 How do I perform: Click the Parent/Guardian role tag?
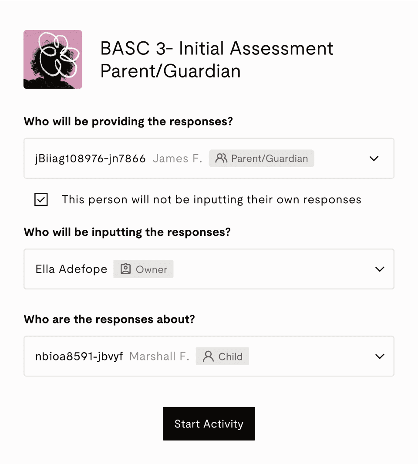click(x=261, y=158)
